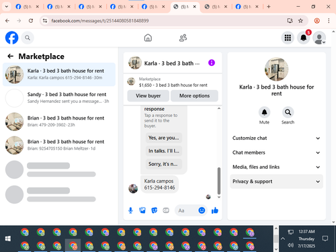Mute the Karla conversation
The height and width of the screenshot is (252, 336).
pos(264,112)
